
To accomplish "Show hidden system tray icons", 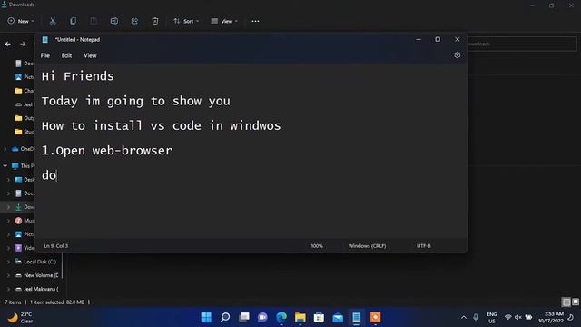I will click(x=464, y=317).
